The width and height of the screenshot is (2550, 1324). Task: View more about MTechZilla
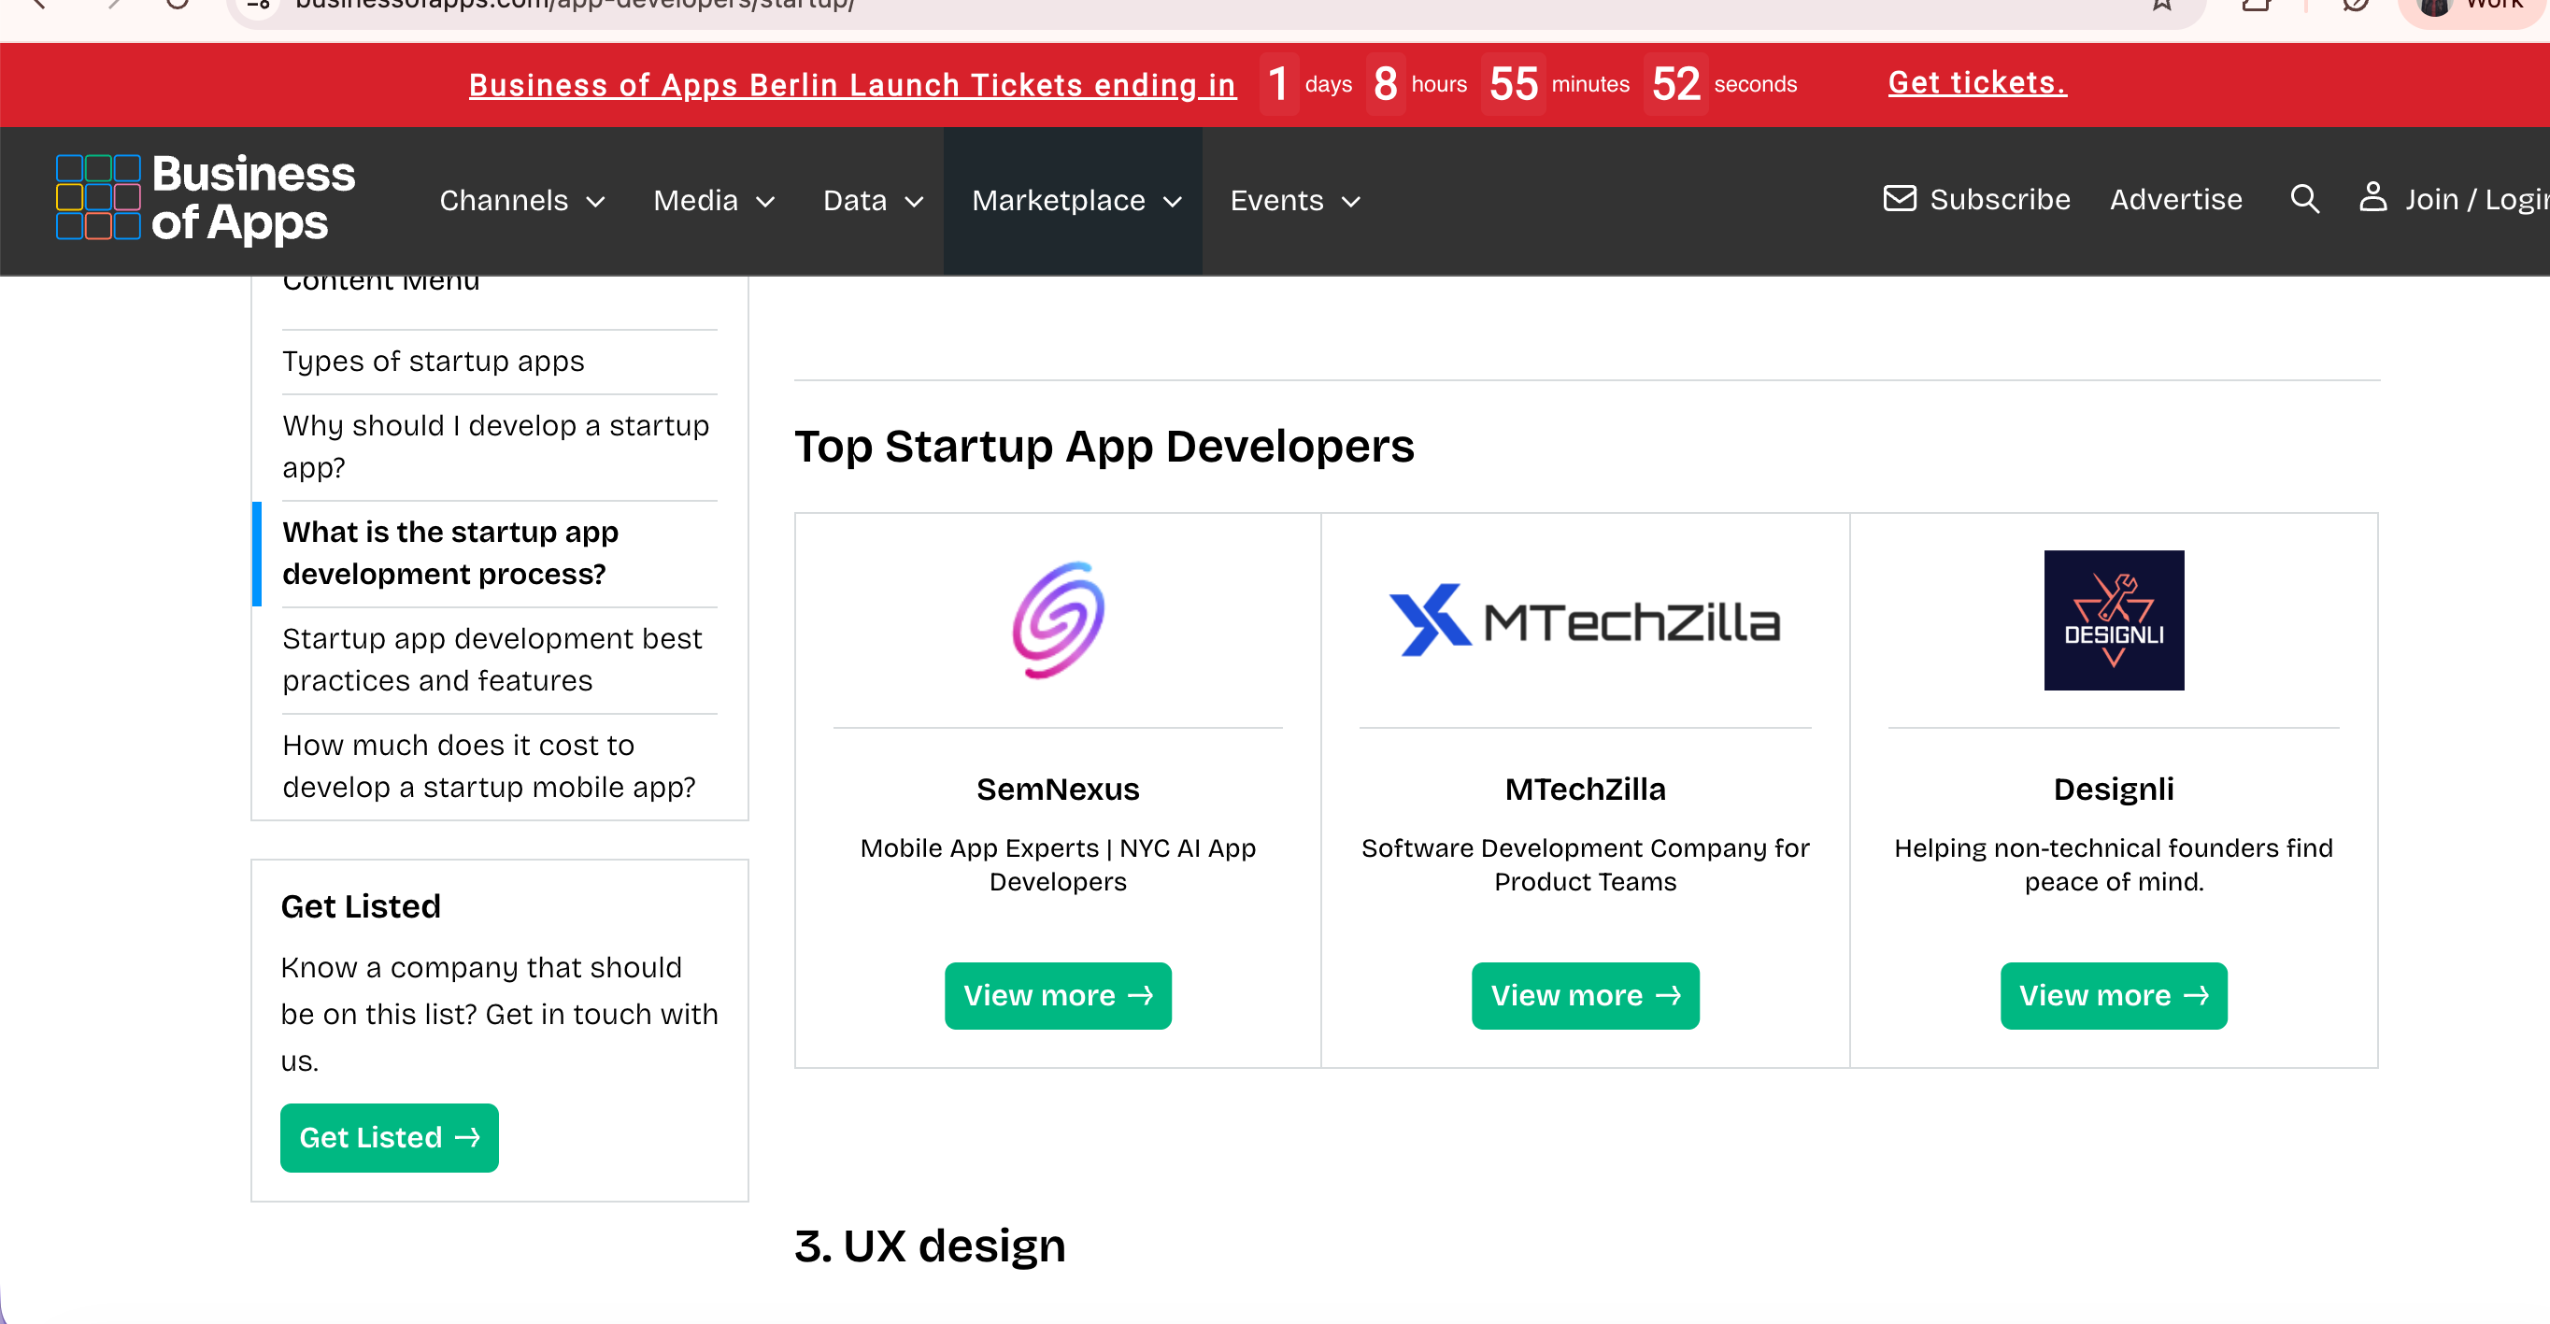(x=1585, y=995)
